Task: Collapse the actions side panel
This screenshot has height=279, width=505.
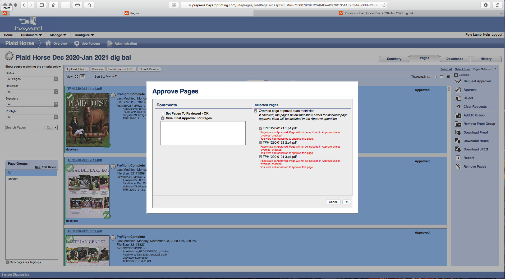Action: [462, 75]
